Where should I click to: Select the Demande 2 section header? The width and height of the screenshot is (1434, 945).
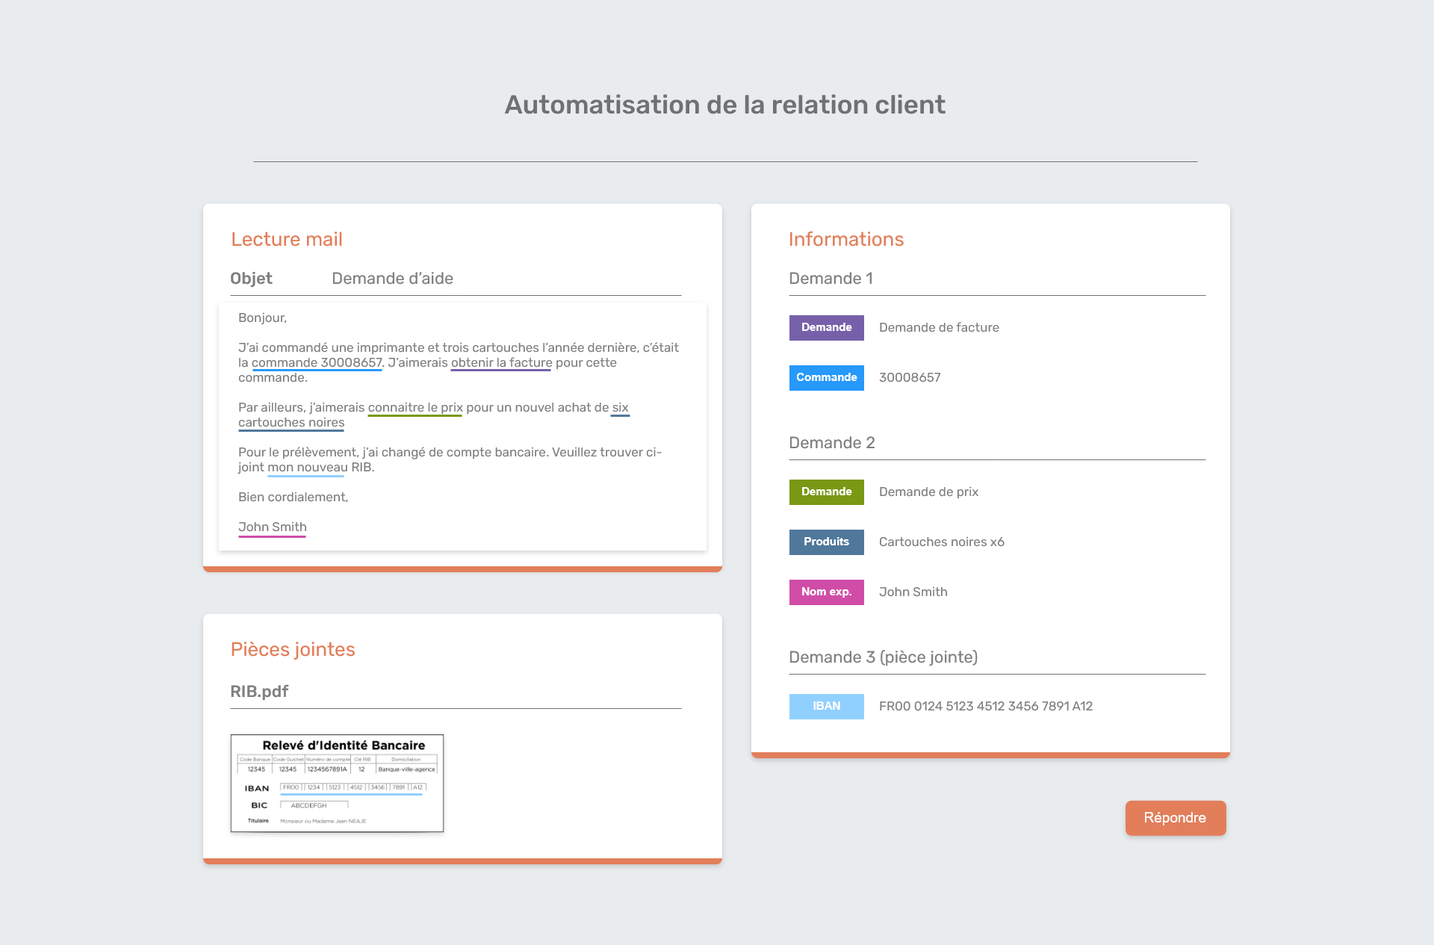831,443
